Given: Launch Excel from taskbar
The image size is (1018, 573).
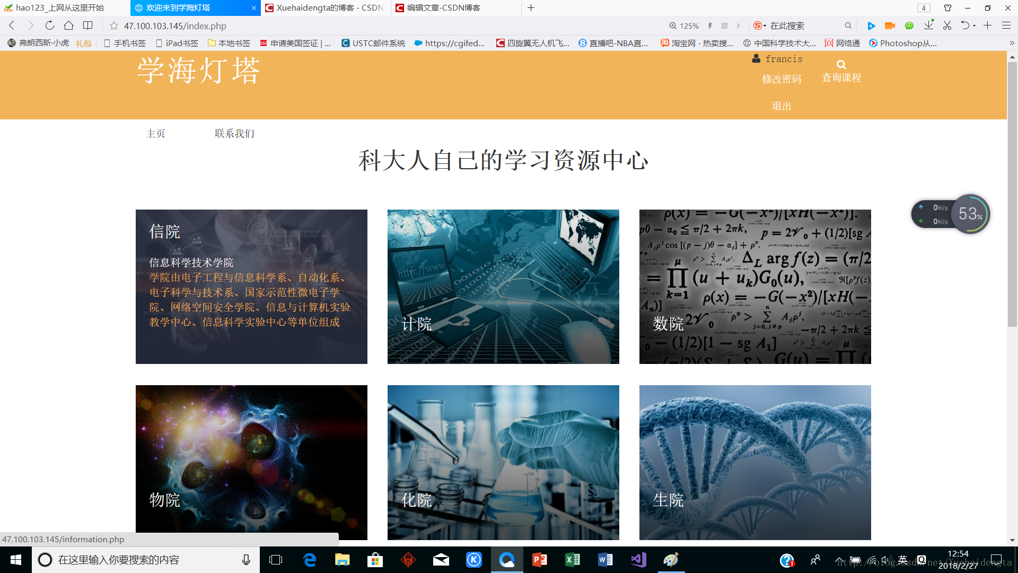Looking at the screenshot, I should tap(573, 560).
